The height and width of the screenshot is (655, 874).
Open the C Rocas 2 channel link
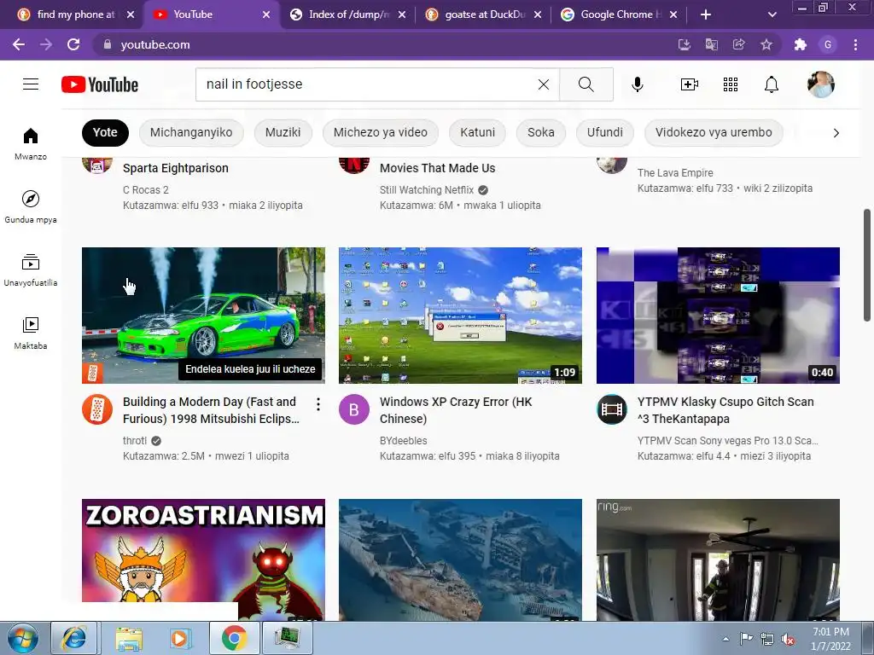click(145, 190)
